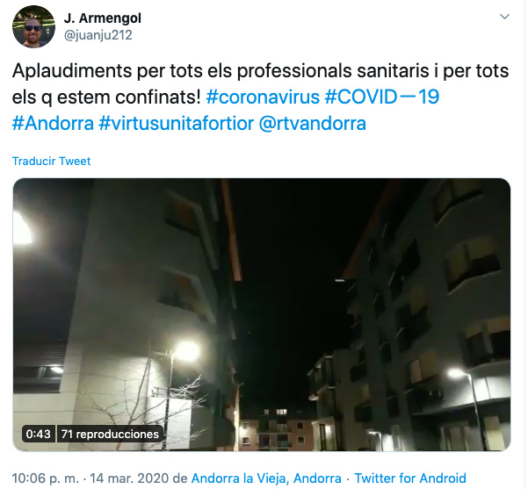The image size is (528, 489).
Task: Click the lit pink building in video
Action: [x=273, y=430]
